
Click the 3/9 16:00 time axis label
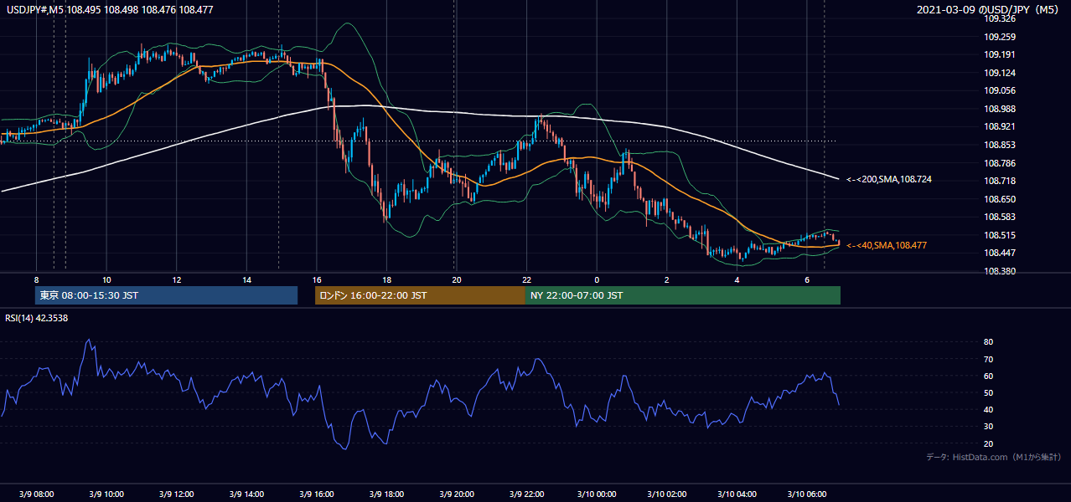pos(317,494)
